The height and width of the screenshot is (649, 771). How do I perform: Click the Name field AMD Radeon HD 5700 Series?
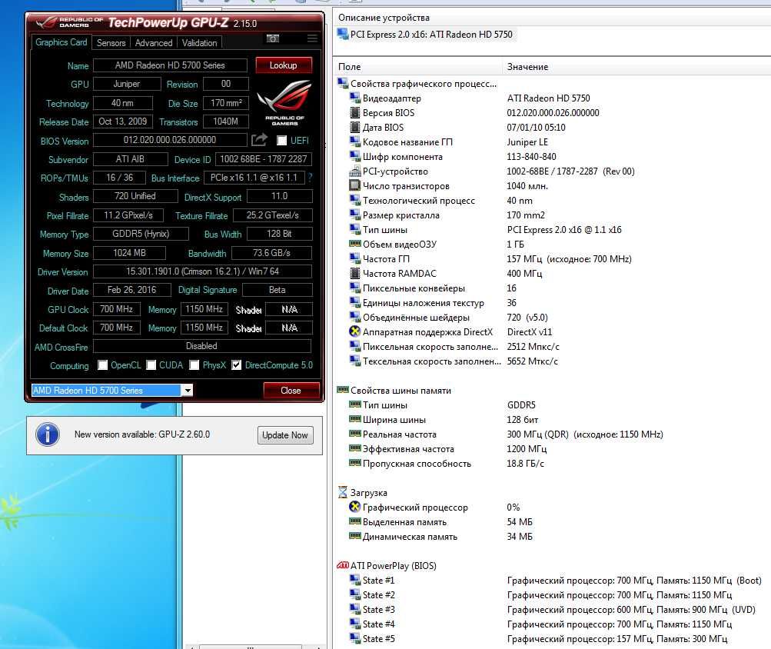(170, 65)
